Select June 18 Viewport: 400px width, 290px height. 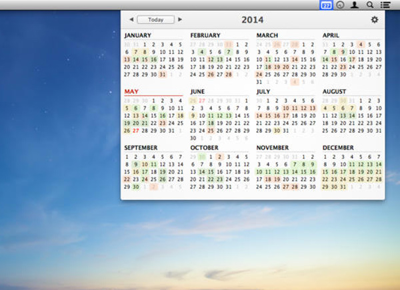pyautogui.click(x=211, y=123)
